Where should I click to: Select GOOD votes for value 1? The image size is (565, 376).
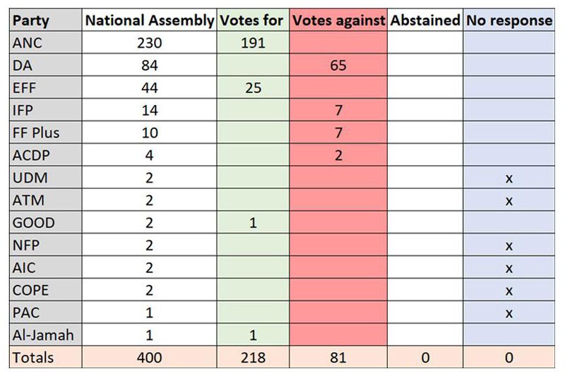tap(252, 223)
